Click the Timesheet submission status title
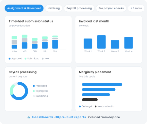Viewport: 147px width, 124px height. [31, 21]
